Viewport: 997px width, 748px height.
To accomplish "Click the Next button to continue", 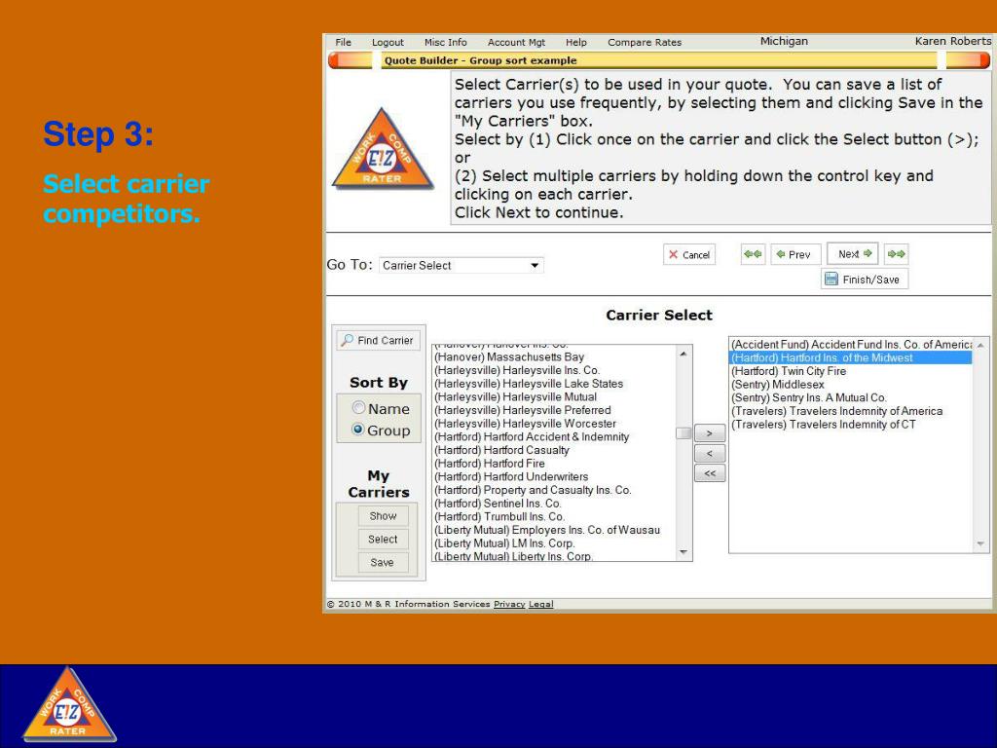I will coord(853,254).
